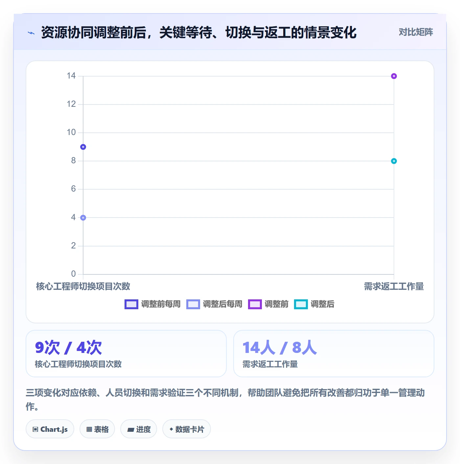
Task: Toggle the 调整后每周 legend swatch
Action: click(193, 304)
